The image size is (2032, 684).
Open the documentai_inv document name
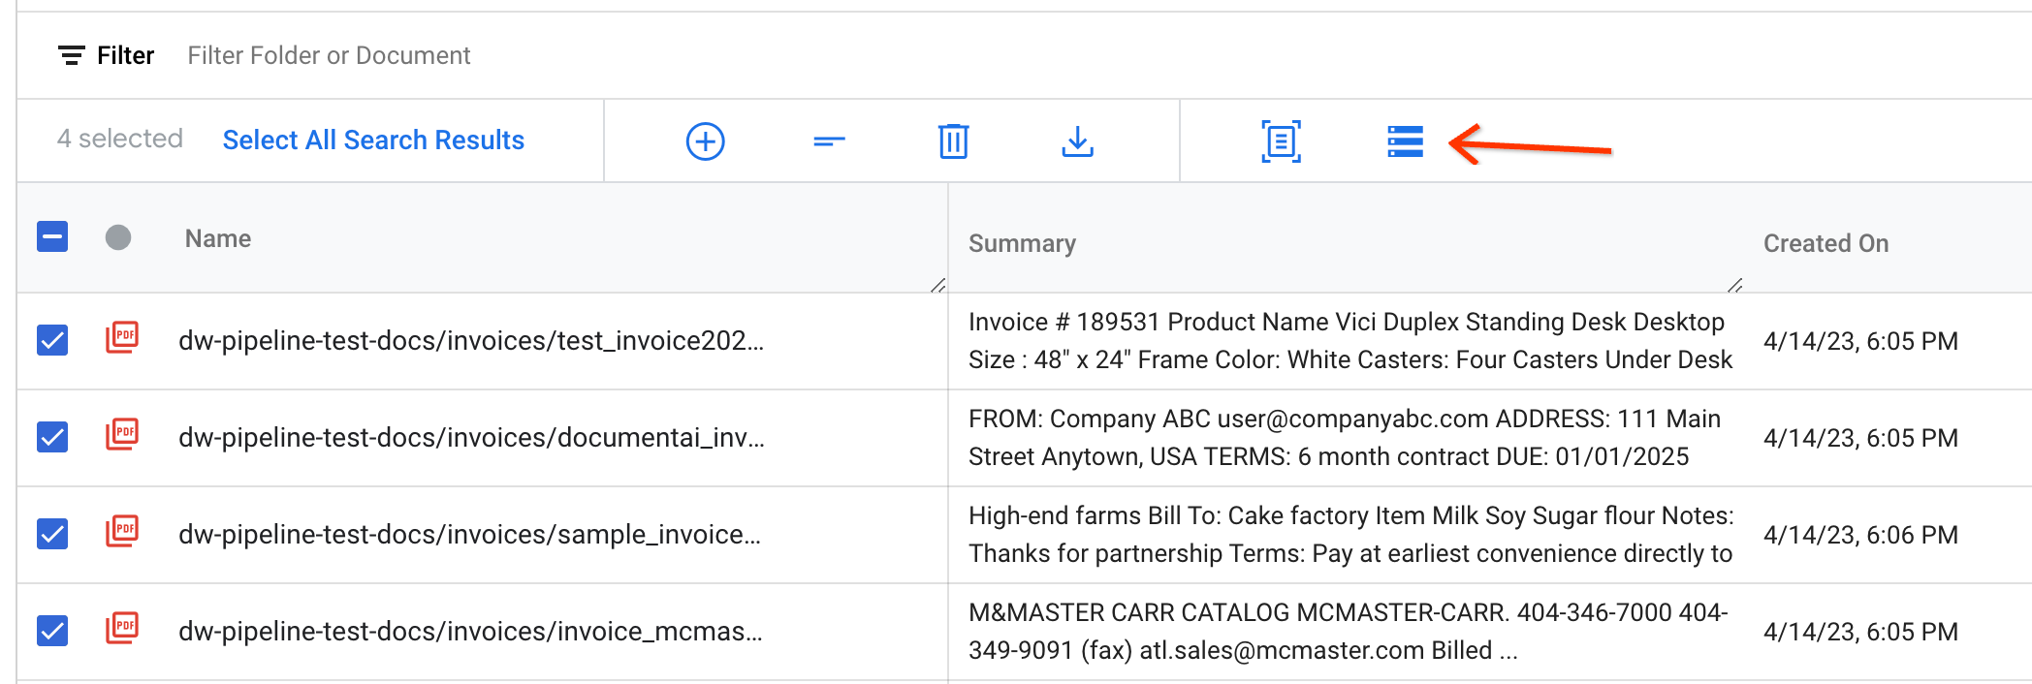point(471,438)
